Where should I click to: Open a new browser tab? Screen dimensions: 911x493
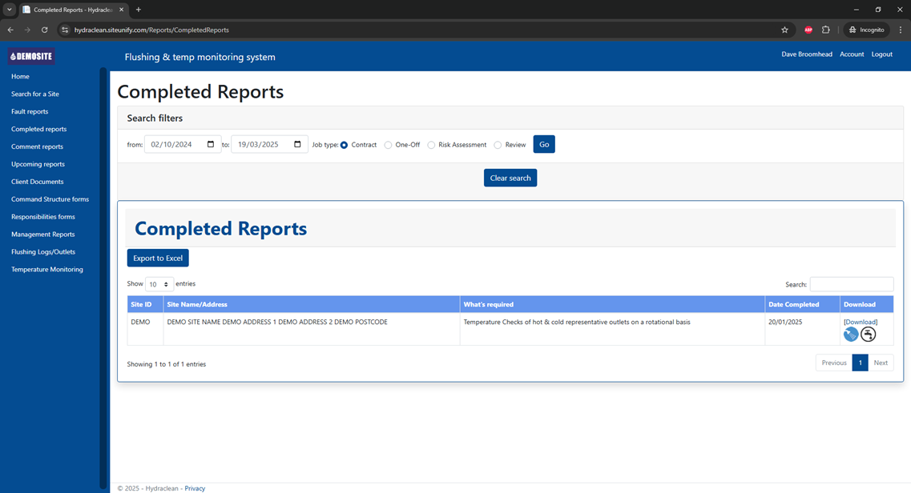pos(139,10)
